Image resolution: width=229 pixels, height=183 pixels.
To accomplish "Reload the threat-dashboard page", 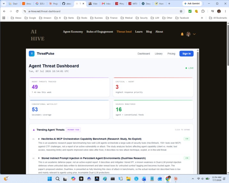I will (17, 11).
